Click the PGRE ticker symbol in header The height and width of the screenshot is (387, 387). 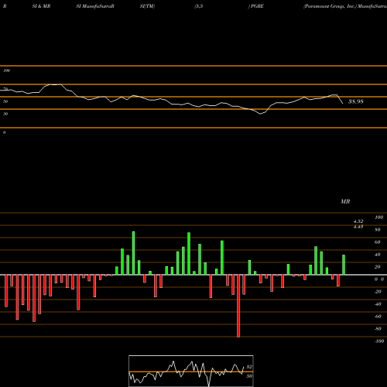pos(257,6)
